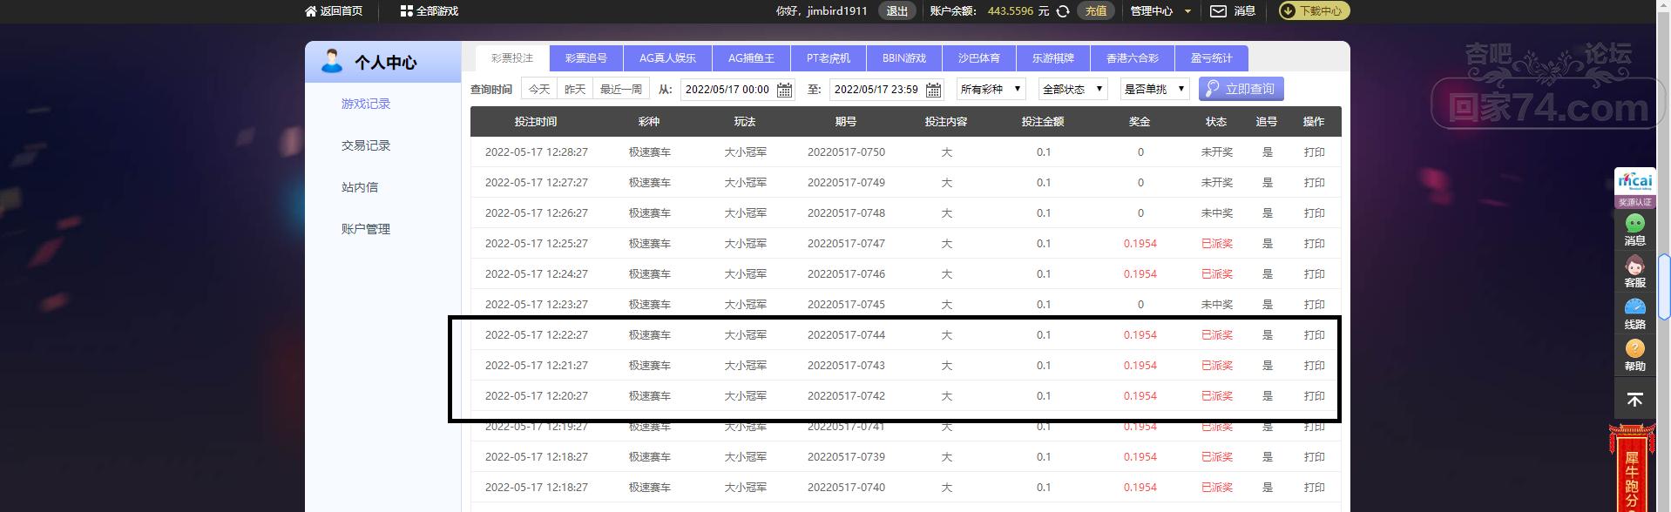
Task: Click the 立即查询 search button
Action: tap(1241, 89)
